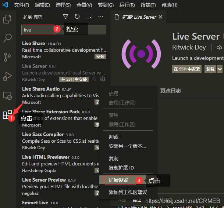Open the Search view in activity bar

click(x=7, y=38)
